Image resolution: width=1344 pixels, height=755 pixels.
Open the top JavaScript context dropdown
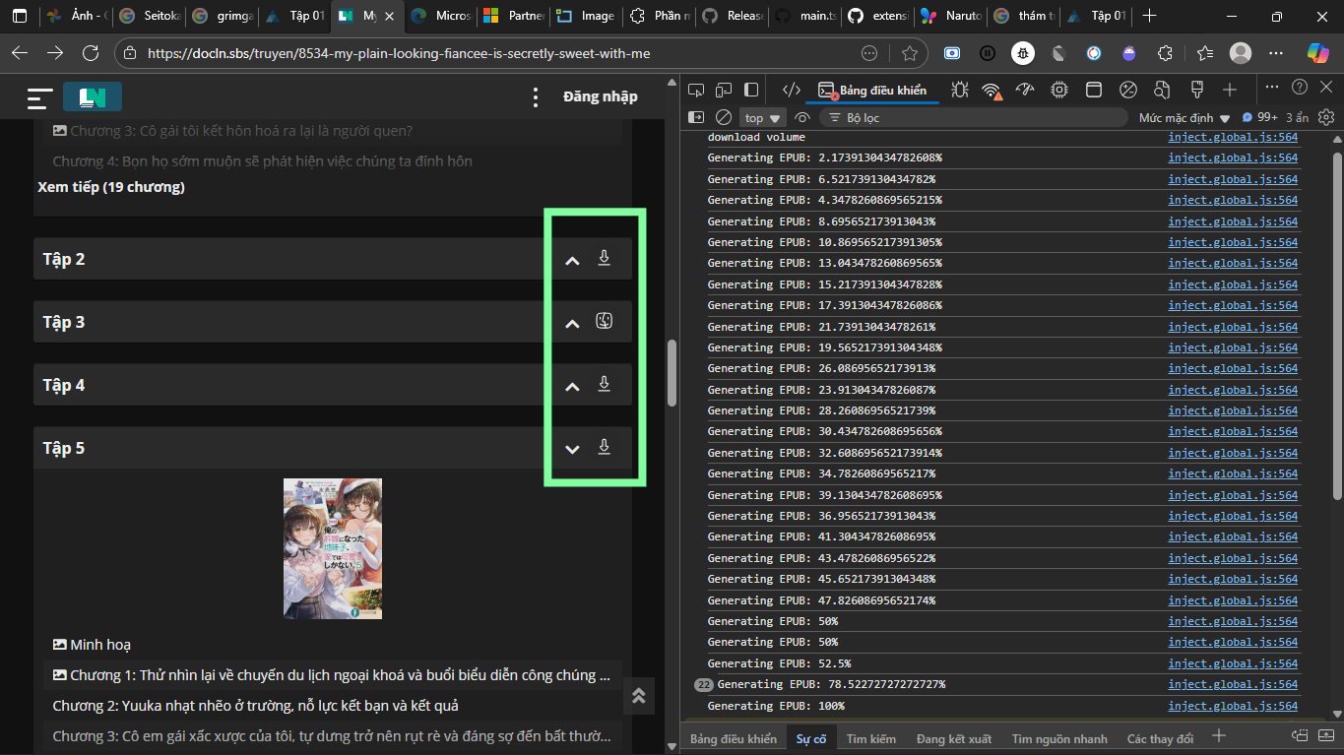[762, 118]
